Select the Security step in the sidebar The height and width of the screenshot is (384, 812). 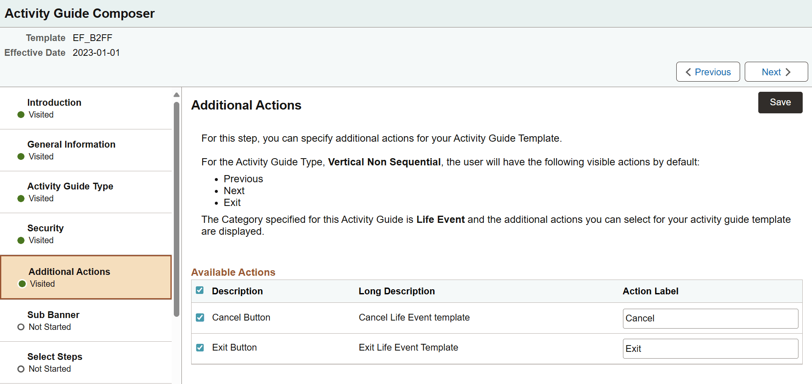pyautogui.click(x=45, y=228)
